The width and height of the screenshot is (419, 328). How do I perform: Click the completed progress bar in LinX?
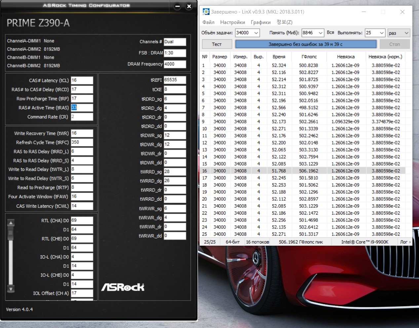[x=306, y=44]
